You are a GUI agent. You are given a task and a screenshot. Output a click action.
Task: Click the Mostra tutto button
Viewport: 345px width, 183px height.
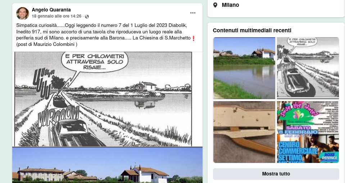click(276, 174)
